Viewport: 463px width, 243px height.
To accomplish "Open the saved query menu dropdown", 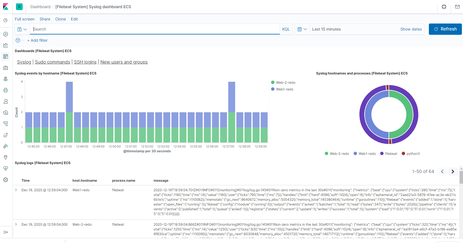I will click(22, 29).
